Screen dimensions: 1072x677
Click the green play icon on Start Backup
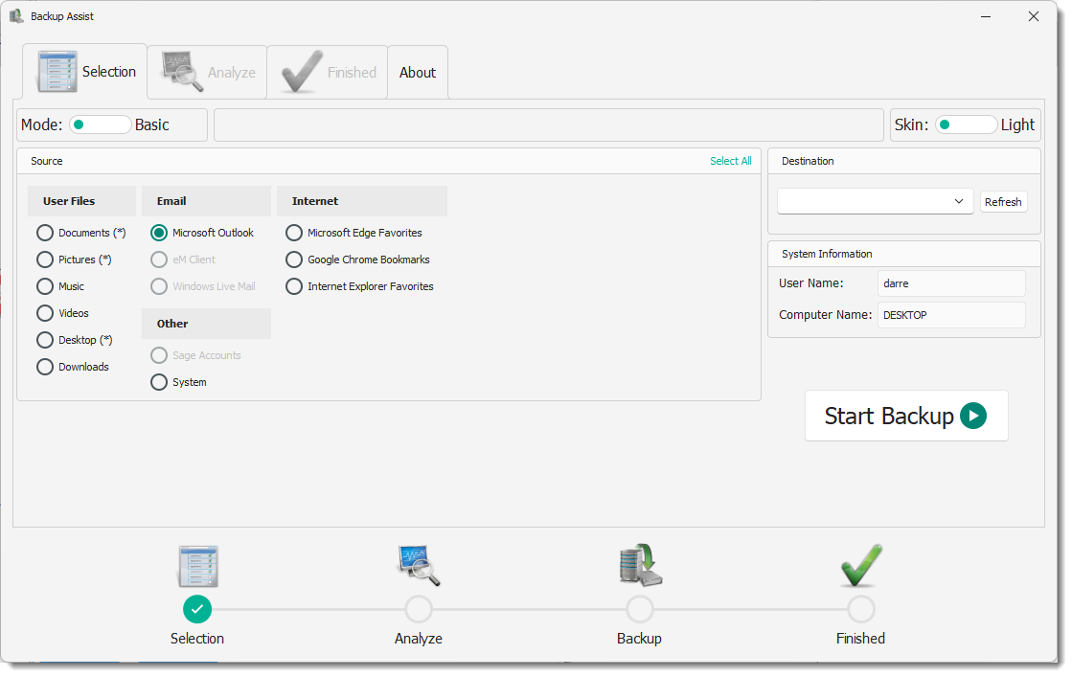pos(973,416)
